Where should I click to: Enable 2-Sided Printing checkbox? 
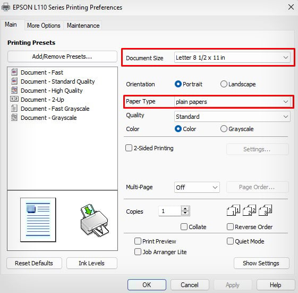click(x=129, y=148)
